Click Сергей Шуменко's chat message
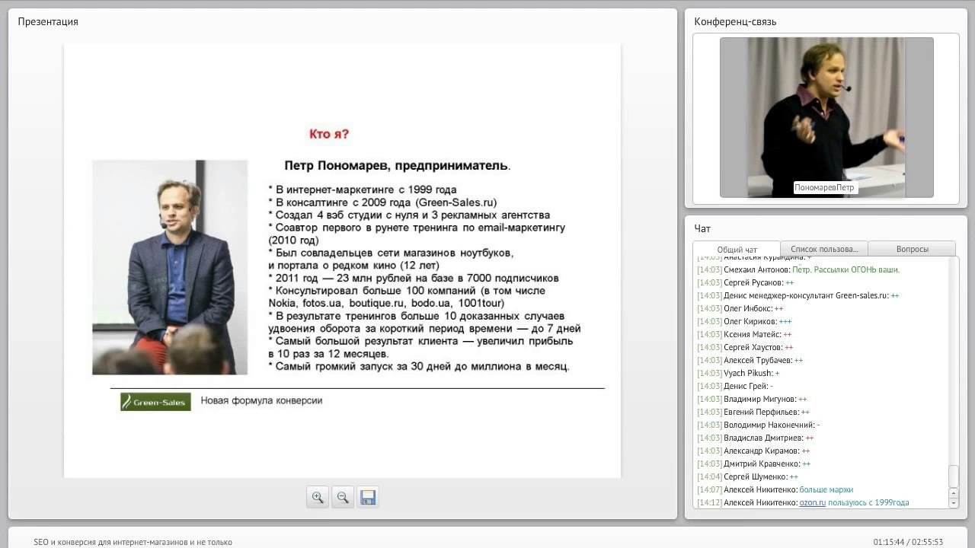975x548 pixels. point(747,476)
